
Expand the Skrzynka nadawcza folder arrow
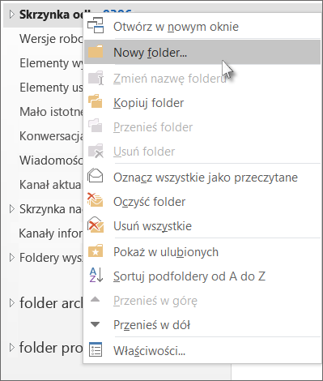tap(11, 209)
